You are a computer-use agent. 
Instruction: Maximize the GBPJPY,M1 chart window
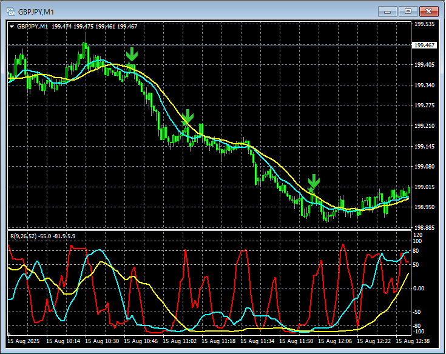point(408,12)
